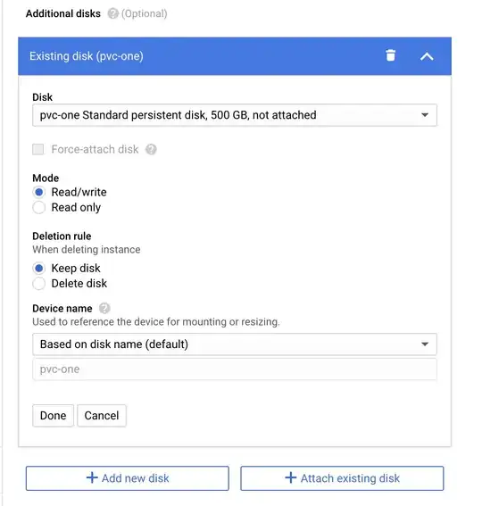Viewport: 482px width, 506px height.
Task: Click the Attach existing disk button label
Action: 350,478
